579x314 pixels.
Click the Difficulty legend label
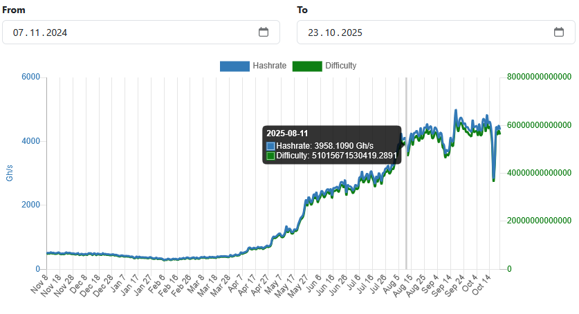[340, 66]
